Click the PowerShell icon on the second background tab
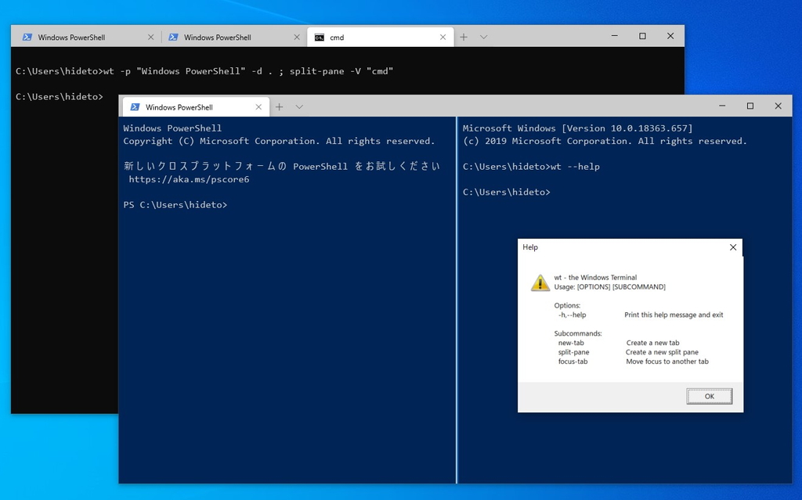Viewport: 802px width, 500px height. [173, 36]
